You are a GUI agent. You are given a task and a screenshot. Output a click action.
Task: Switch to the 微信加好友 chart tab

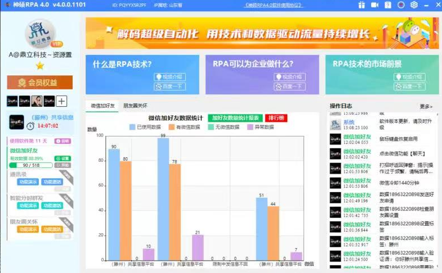click(102, 106)
